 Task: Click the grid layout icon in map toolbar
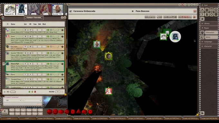coord(146,17)
